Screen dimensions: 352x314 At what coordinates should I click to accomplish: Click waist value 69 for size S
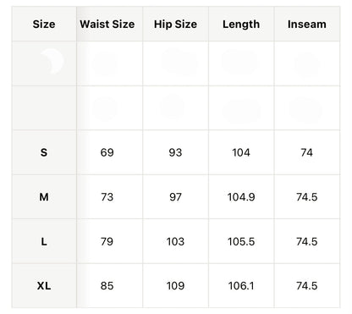[107, 152]
